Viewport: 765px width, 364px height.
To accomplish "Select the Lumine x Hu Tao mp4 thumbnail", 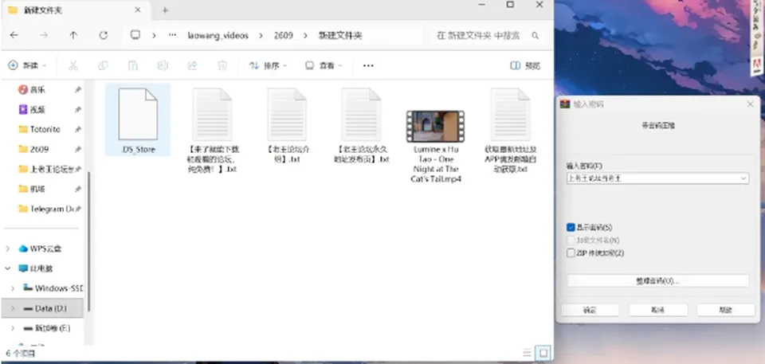I will click(435, 126).
